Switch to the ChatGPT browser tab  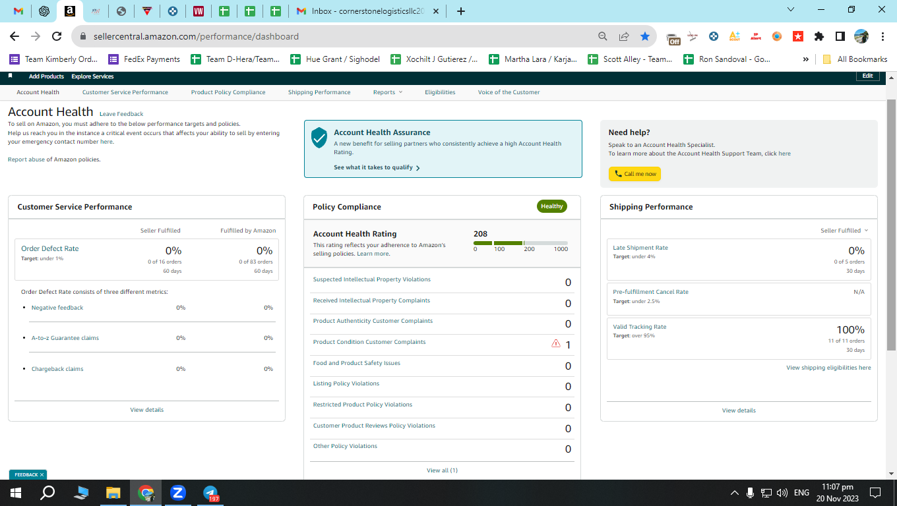[44, 11]
